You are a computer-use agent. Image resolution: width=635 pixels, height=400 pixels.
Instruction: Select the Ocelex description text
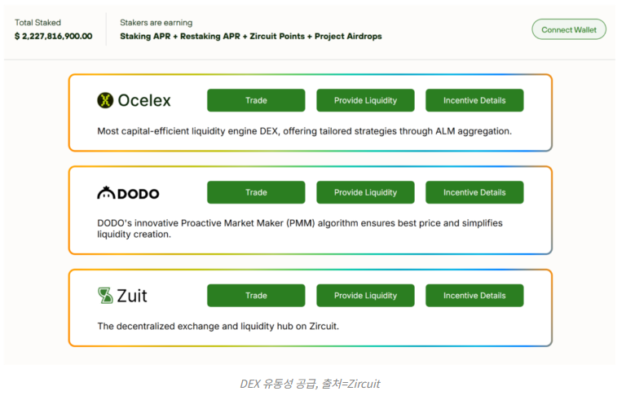[x=304, y=130]
